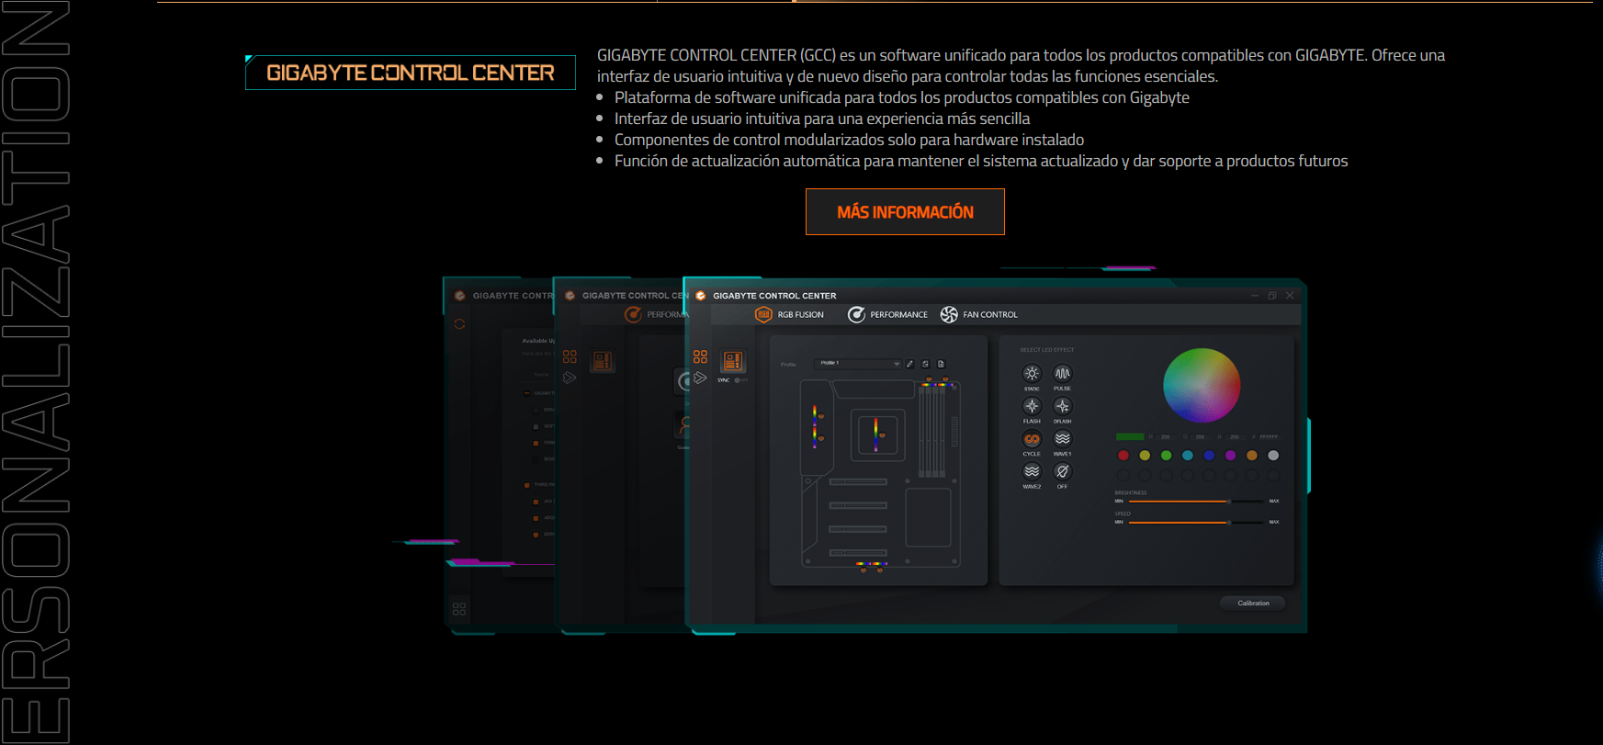Toggle the SOFT checkbox in back window
The width and height of the screenshot is (1603, 745).
pyautogui.click(x=536, y=426)
